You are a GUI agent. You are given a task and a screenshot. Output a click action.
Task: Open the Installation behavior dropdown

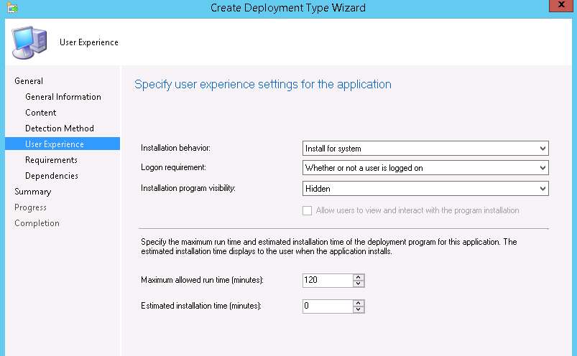pos(425,149)
